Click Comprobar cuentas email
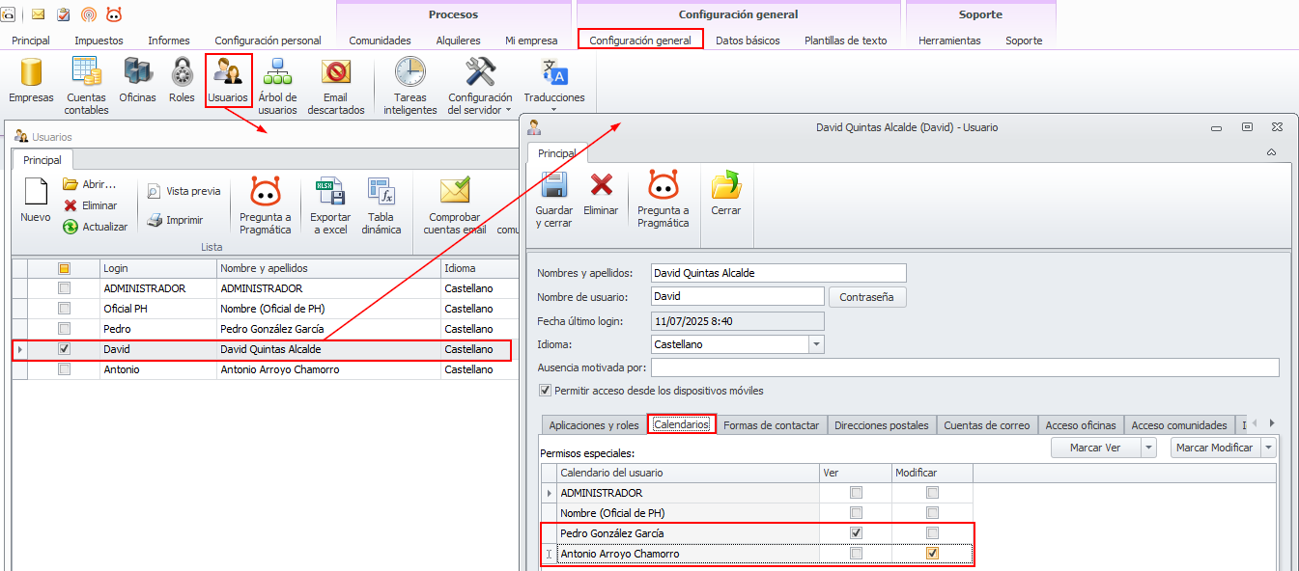1299x571 pixels. point(455,205)
